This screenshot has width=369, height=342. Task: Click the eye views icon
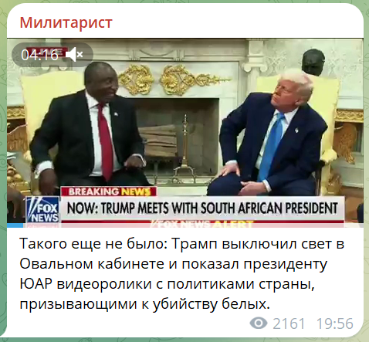[259, 323]
